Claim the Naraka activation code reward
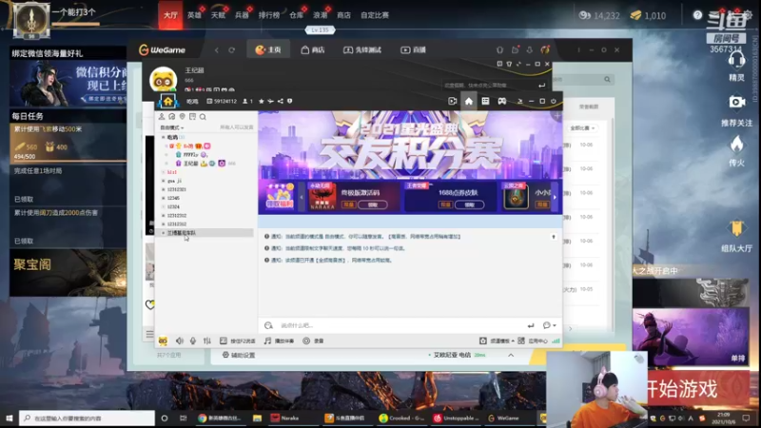Screen dimensions: 761x428 372,204
